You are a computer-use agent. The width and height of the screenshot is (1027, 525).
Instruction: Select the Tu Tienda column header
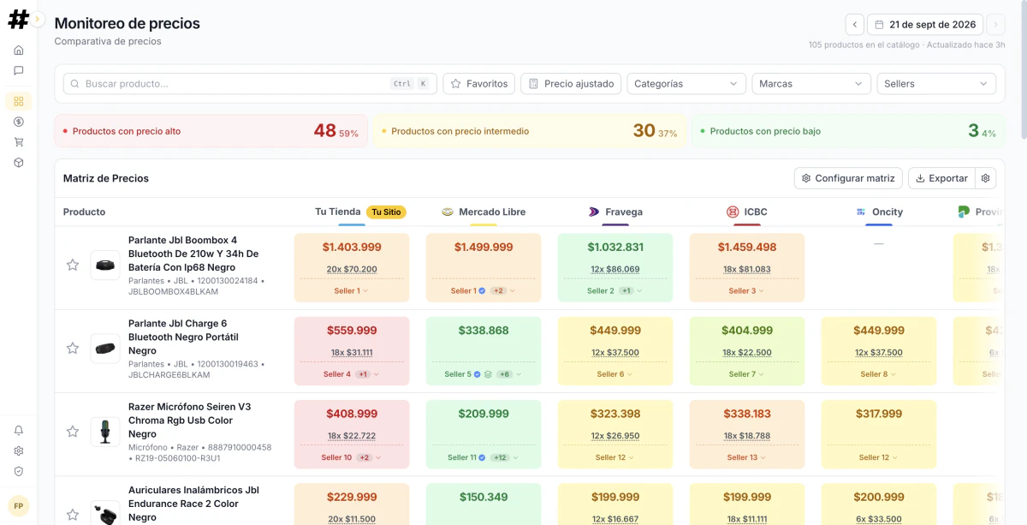tap(338, 212)
